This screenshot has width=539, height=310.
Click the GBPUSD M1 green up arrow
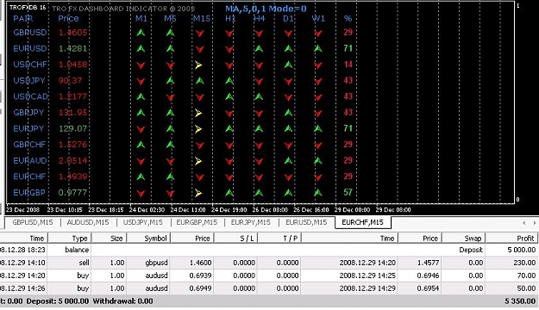click(x=141, y=33)
